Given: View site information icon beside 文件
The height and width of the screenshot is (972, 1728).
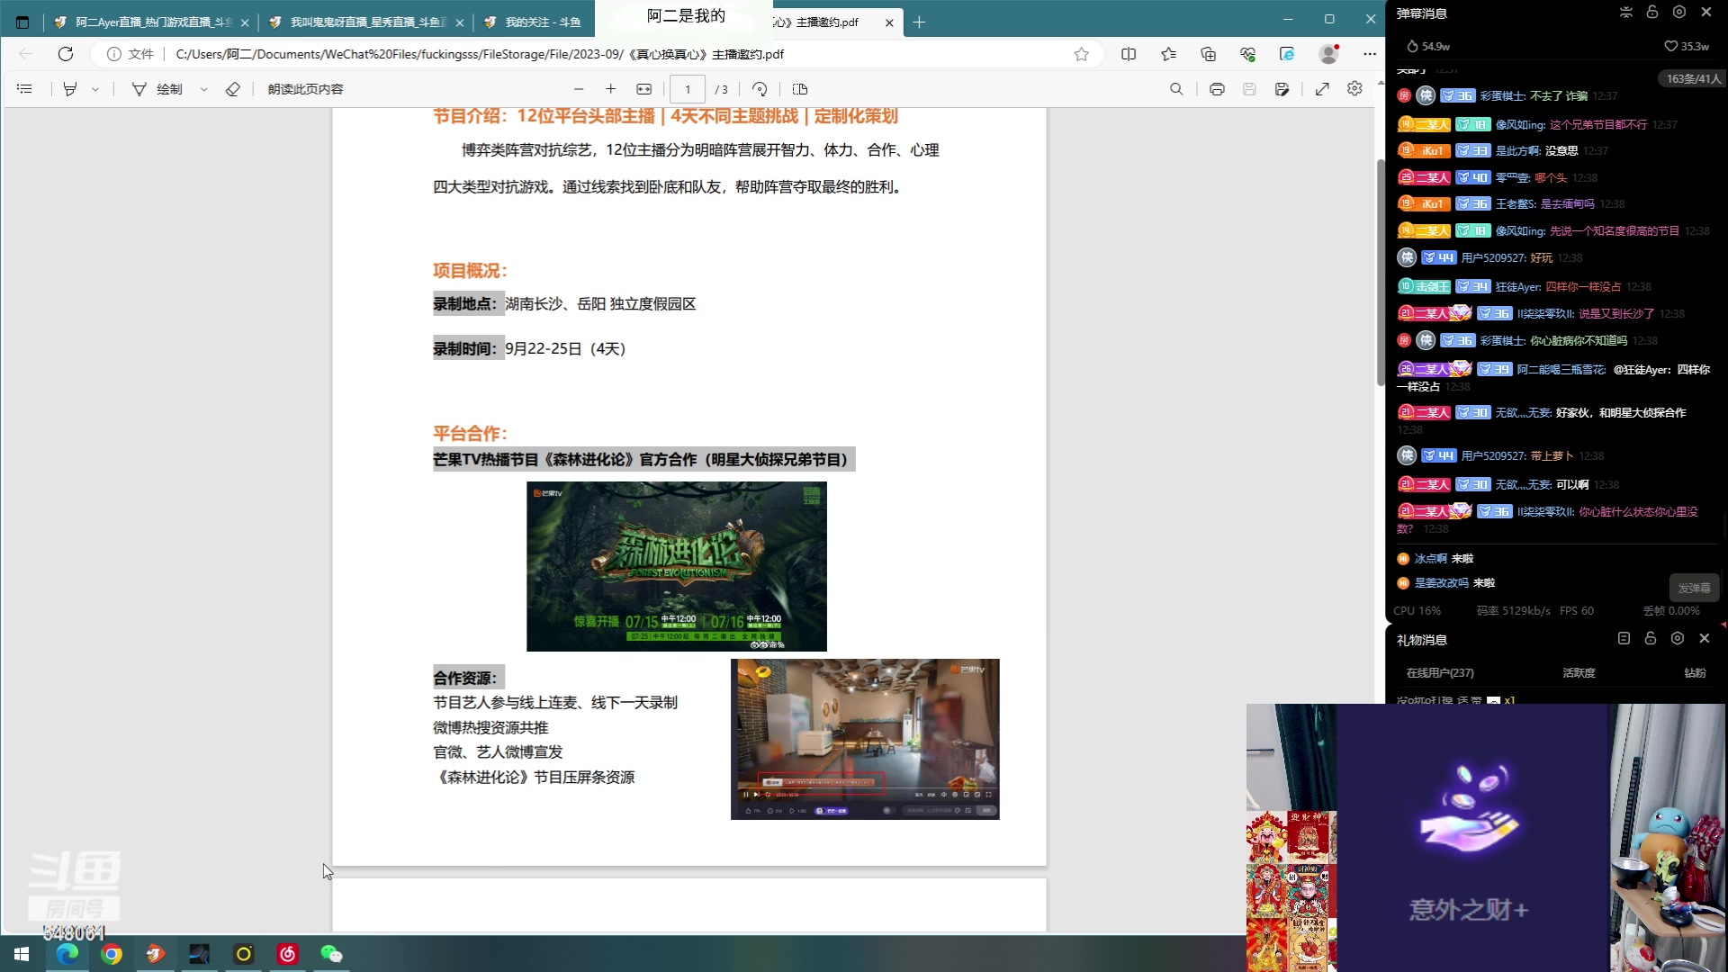Looking at the screenshot, I should [114, 54].
